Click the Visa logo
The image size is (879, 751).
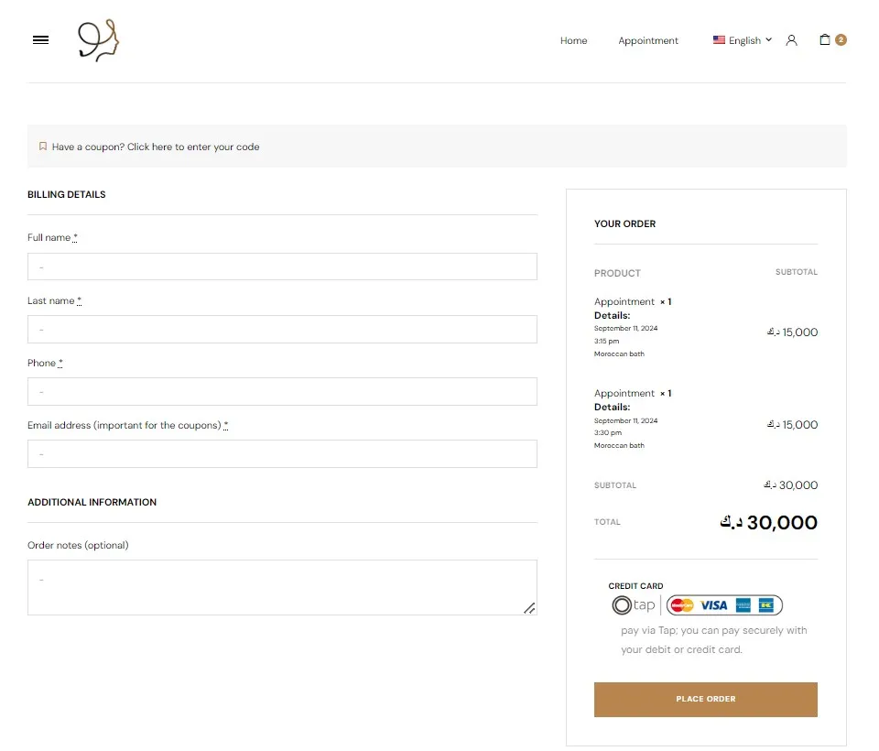click(x=713, y=605)
